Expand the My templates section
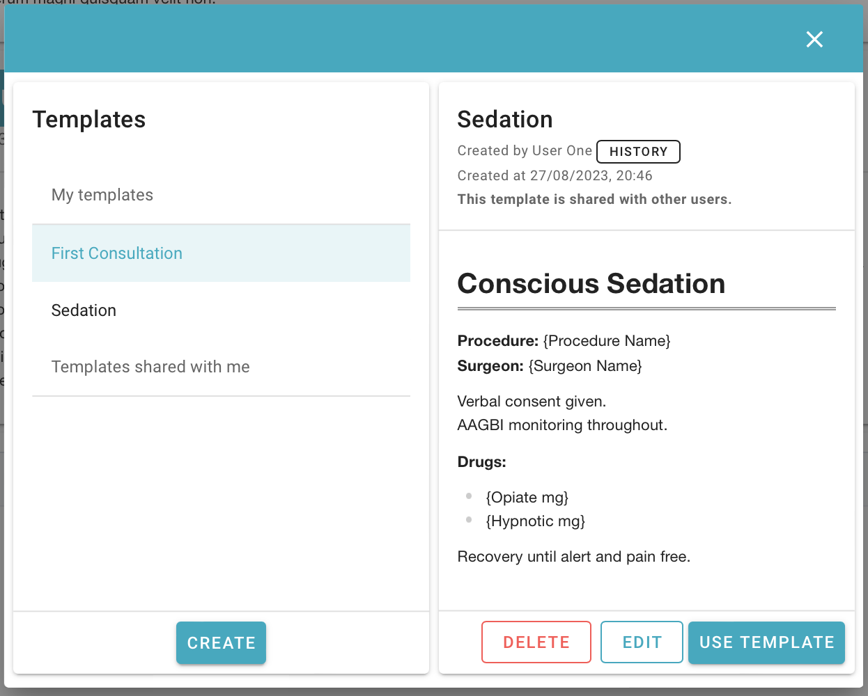The height and width of the screenshot is (696, 868). 102,195
